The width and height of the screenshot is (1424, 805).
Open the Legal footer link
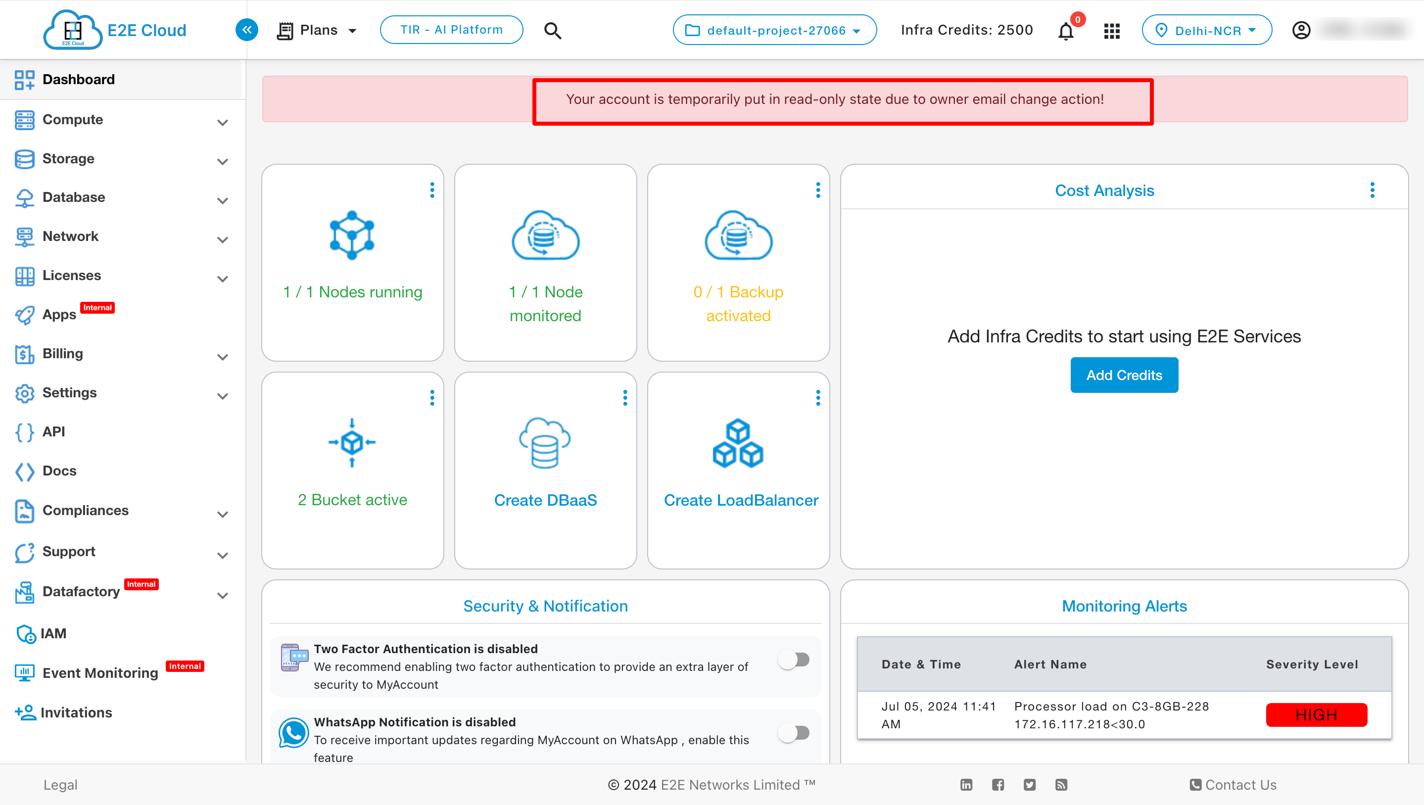click(60, 785)
